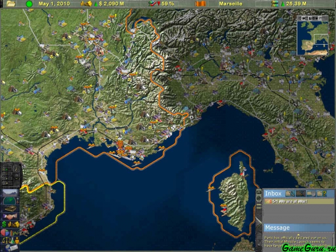Click the 59 % approval value
This screenshot has height=252, width=336.
(x=168, y=4)
